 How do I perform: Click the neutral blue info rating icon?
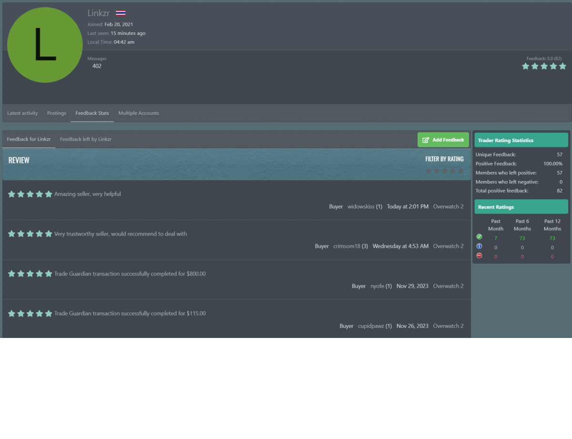[479, 246]
